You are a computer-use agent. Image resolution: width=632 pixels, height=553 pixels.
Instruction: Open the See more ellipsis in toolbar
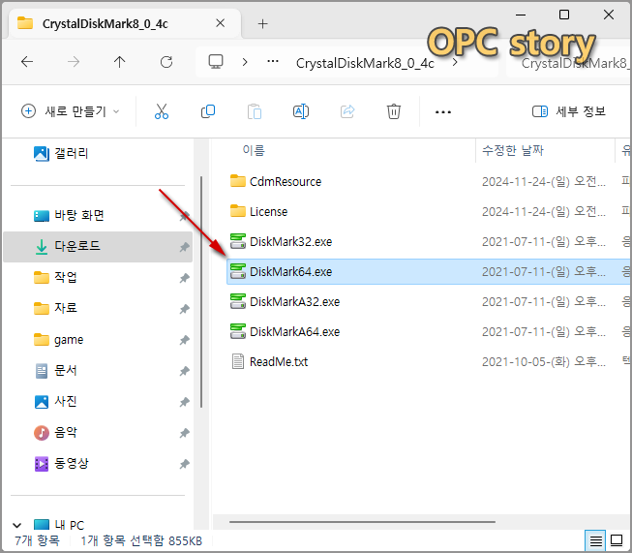[443, 111]
